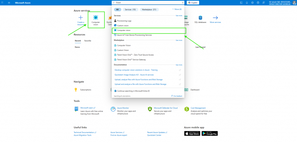Open the portal hamburger menu
297x144 pixels.
click(9, 3)
